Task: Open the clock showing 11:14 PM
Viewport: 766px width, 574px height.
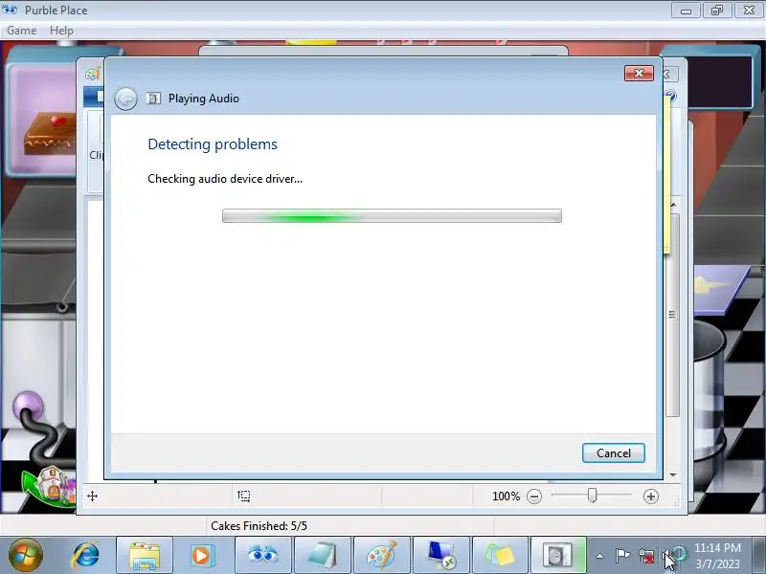Action: tap(717, 556)
